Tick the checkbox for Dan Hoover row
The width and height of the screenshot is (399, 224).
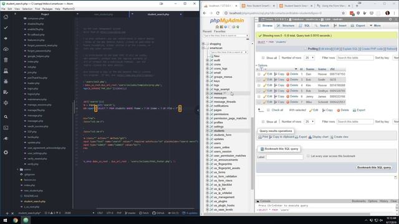259,74
